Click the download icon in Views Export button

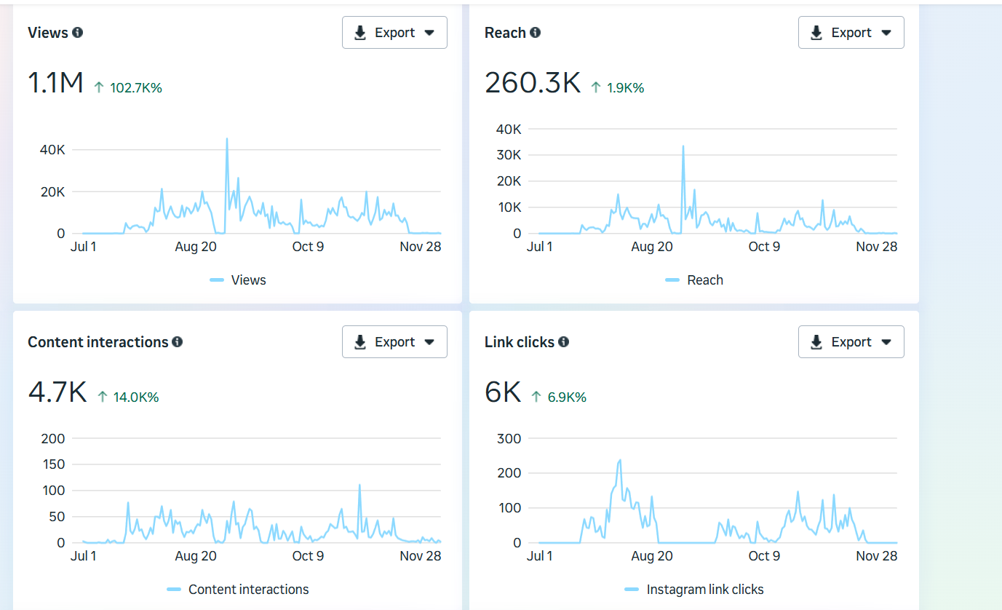point(360,33)
